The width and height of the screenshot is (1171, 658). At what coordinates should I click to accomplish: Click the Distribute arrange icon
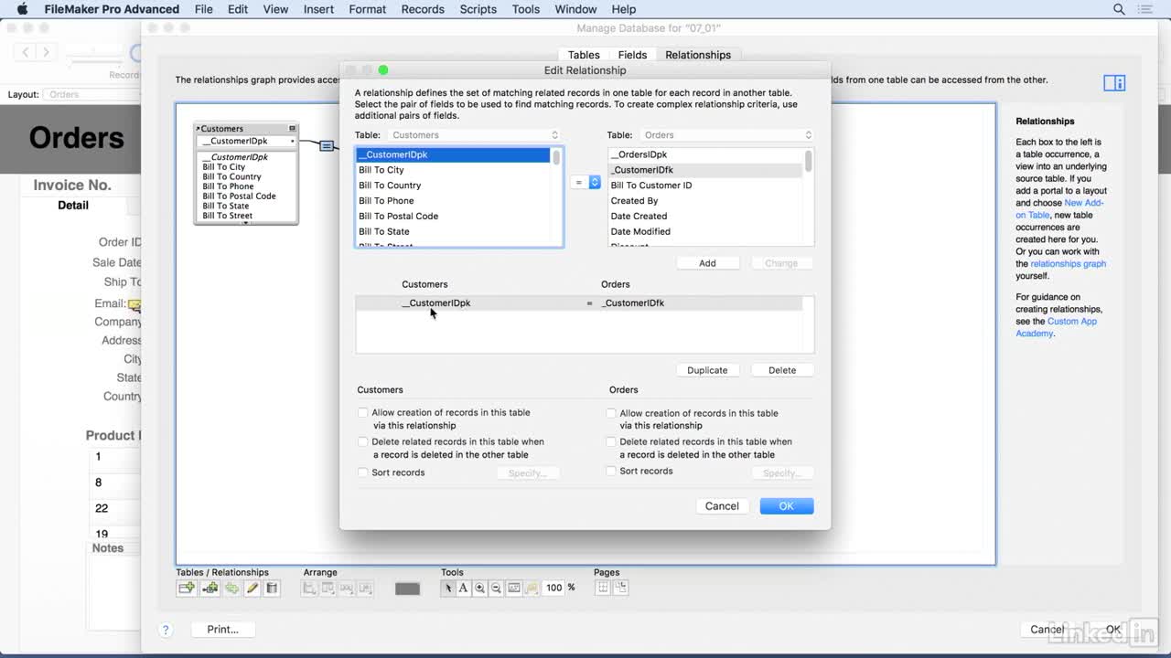click(347, 589)
